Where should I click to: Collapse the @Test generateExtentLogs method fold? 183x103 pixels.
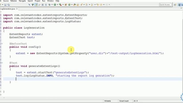[x=2, y=63]
